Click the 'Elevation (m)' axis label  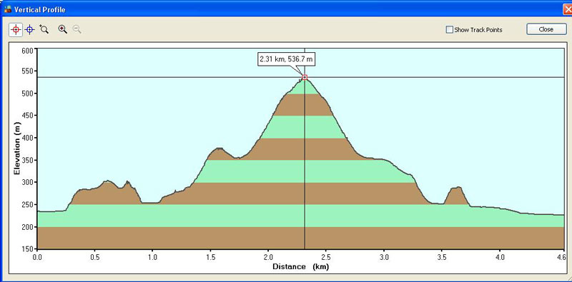point(16,149)
